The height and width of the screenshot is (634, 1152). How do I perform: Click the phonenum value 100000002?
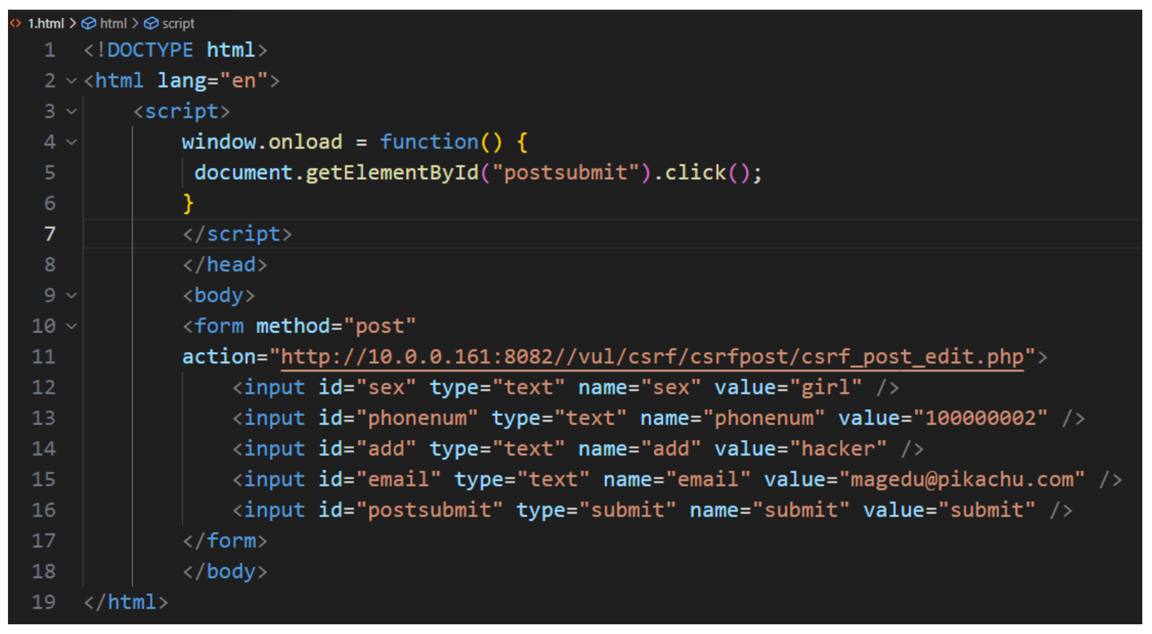[980, 418]
